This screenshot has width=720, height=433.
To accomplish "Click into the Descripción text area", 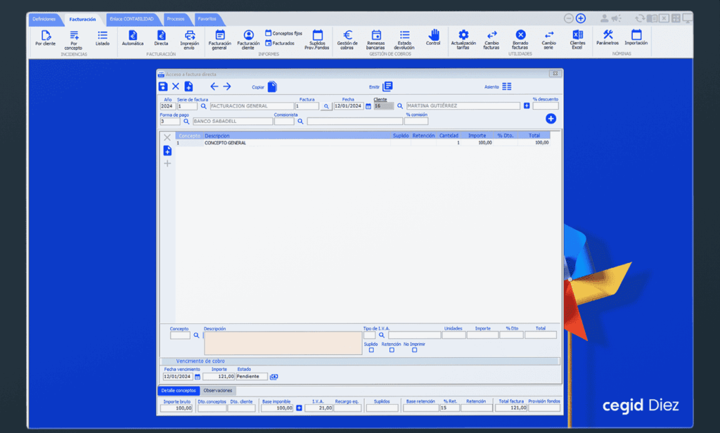I will [x=283, y=343].
